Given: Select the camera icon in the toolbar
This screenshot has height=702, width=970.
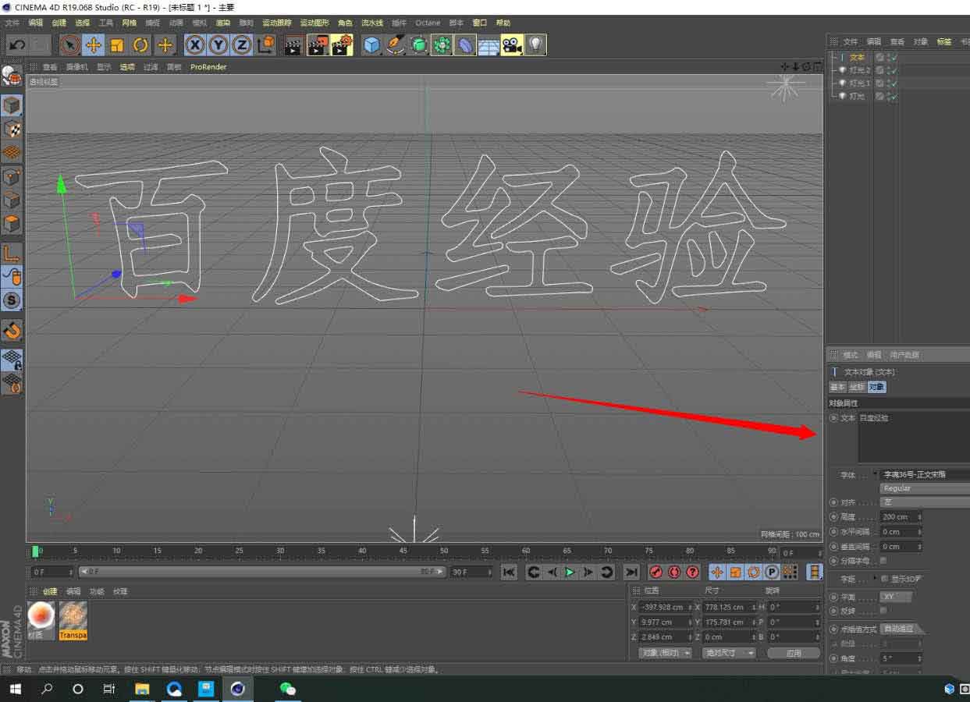Looking at the screenshot, I should [x=511, y=44].
